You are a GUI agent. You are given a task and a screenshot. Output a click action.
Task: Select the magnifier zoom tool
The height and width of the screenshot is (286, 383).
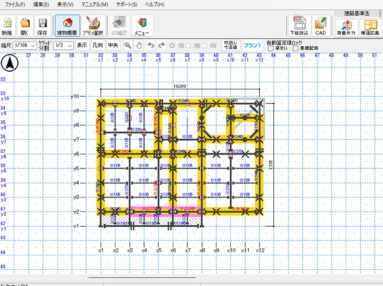click(128, 45)
